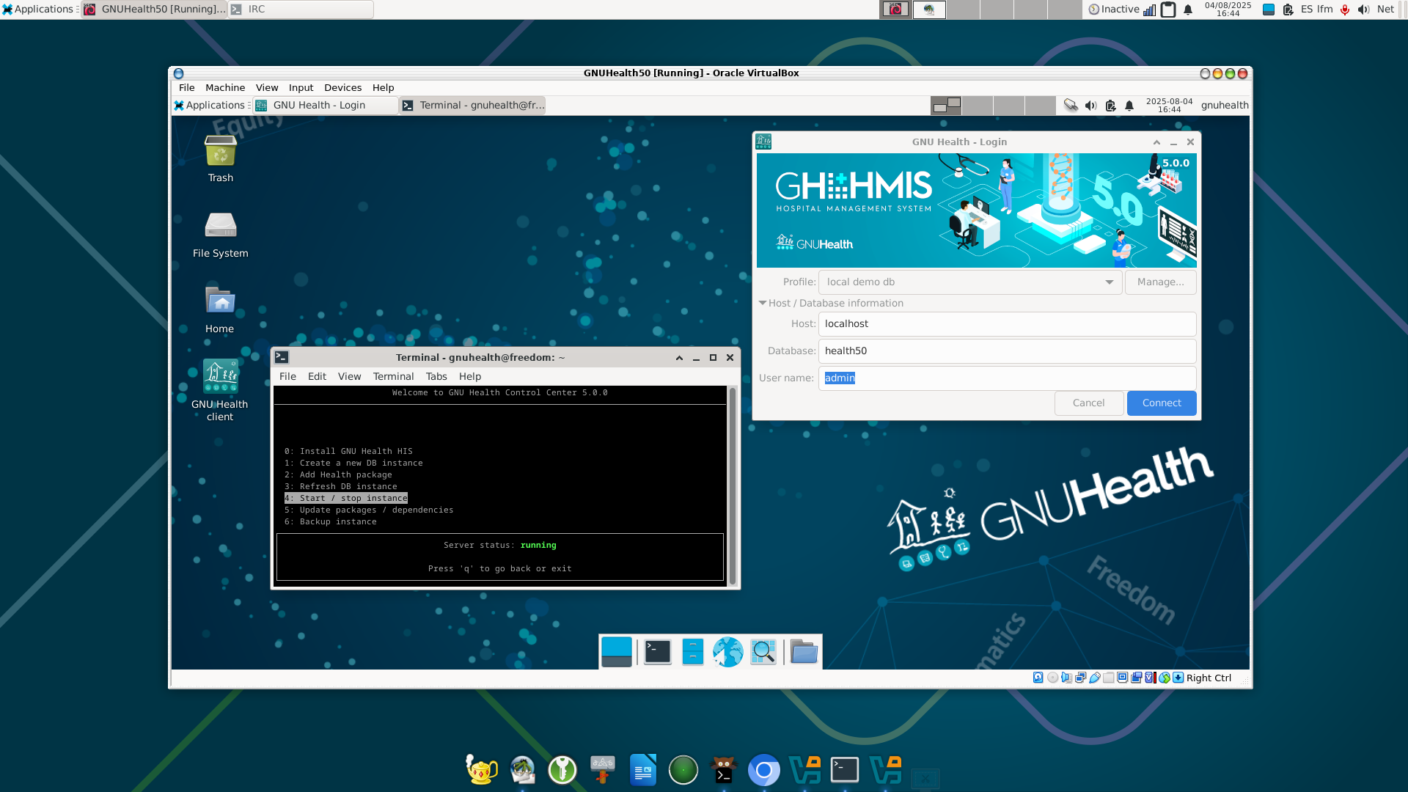Screen dimensions: 1408x792
Task: Open the application finder magnifier in the guest dock
Action: pyautogui.click(x=763, y=651)
